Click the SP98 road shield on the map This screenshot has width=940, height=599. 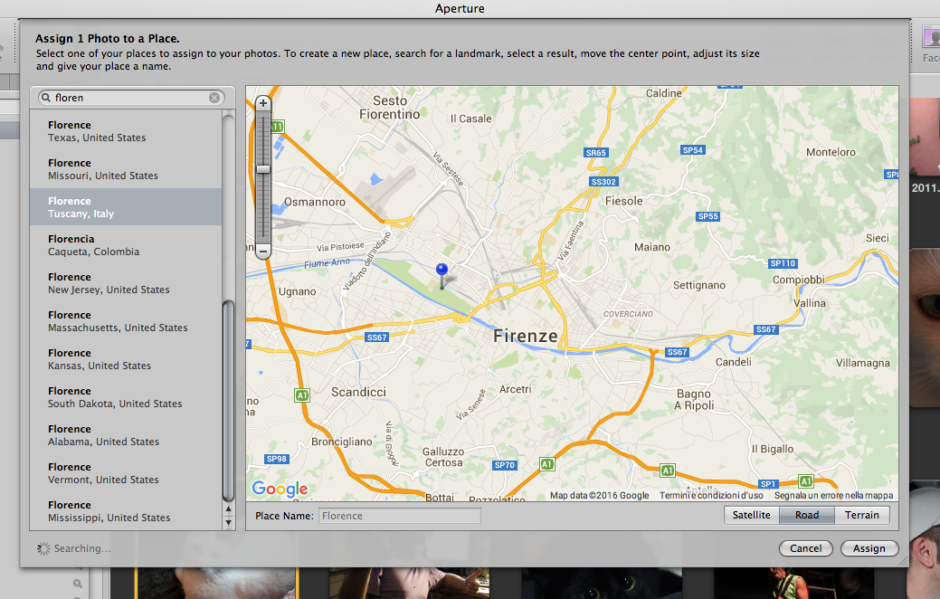click(x=276, y=459)
